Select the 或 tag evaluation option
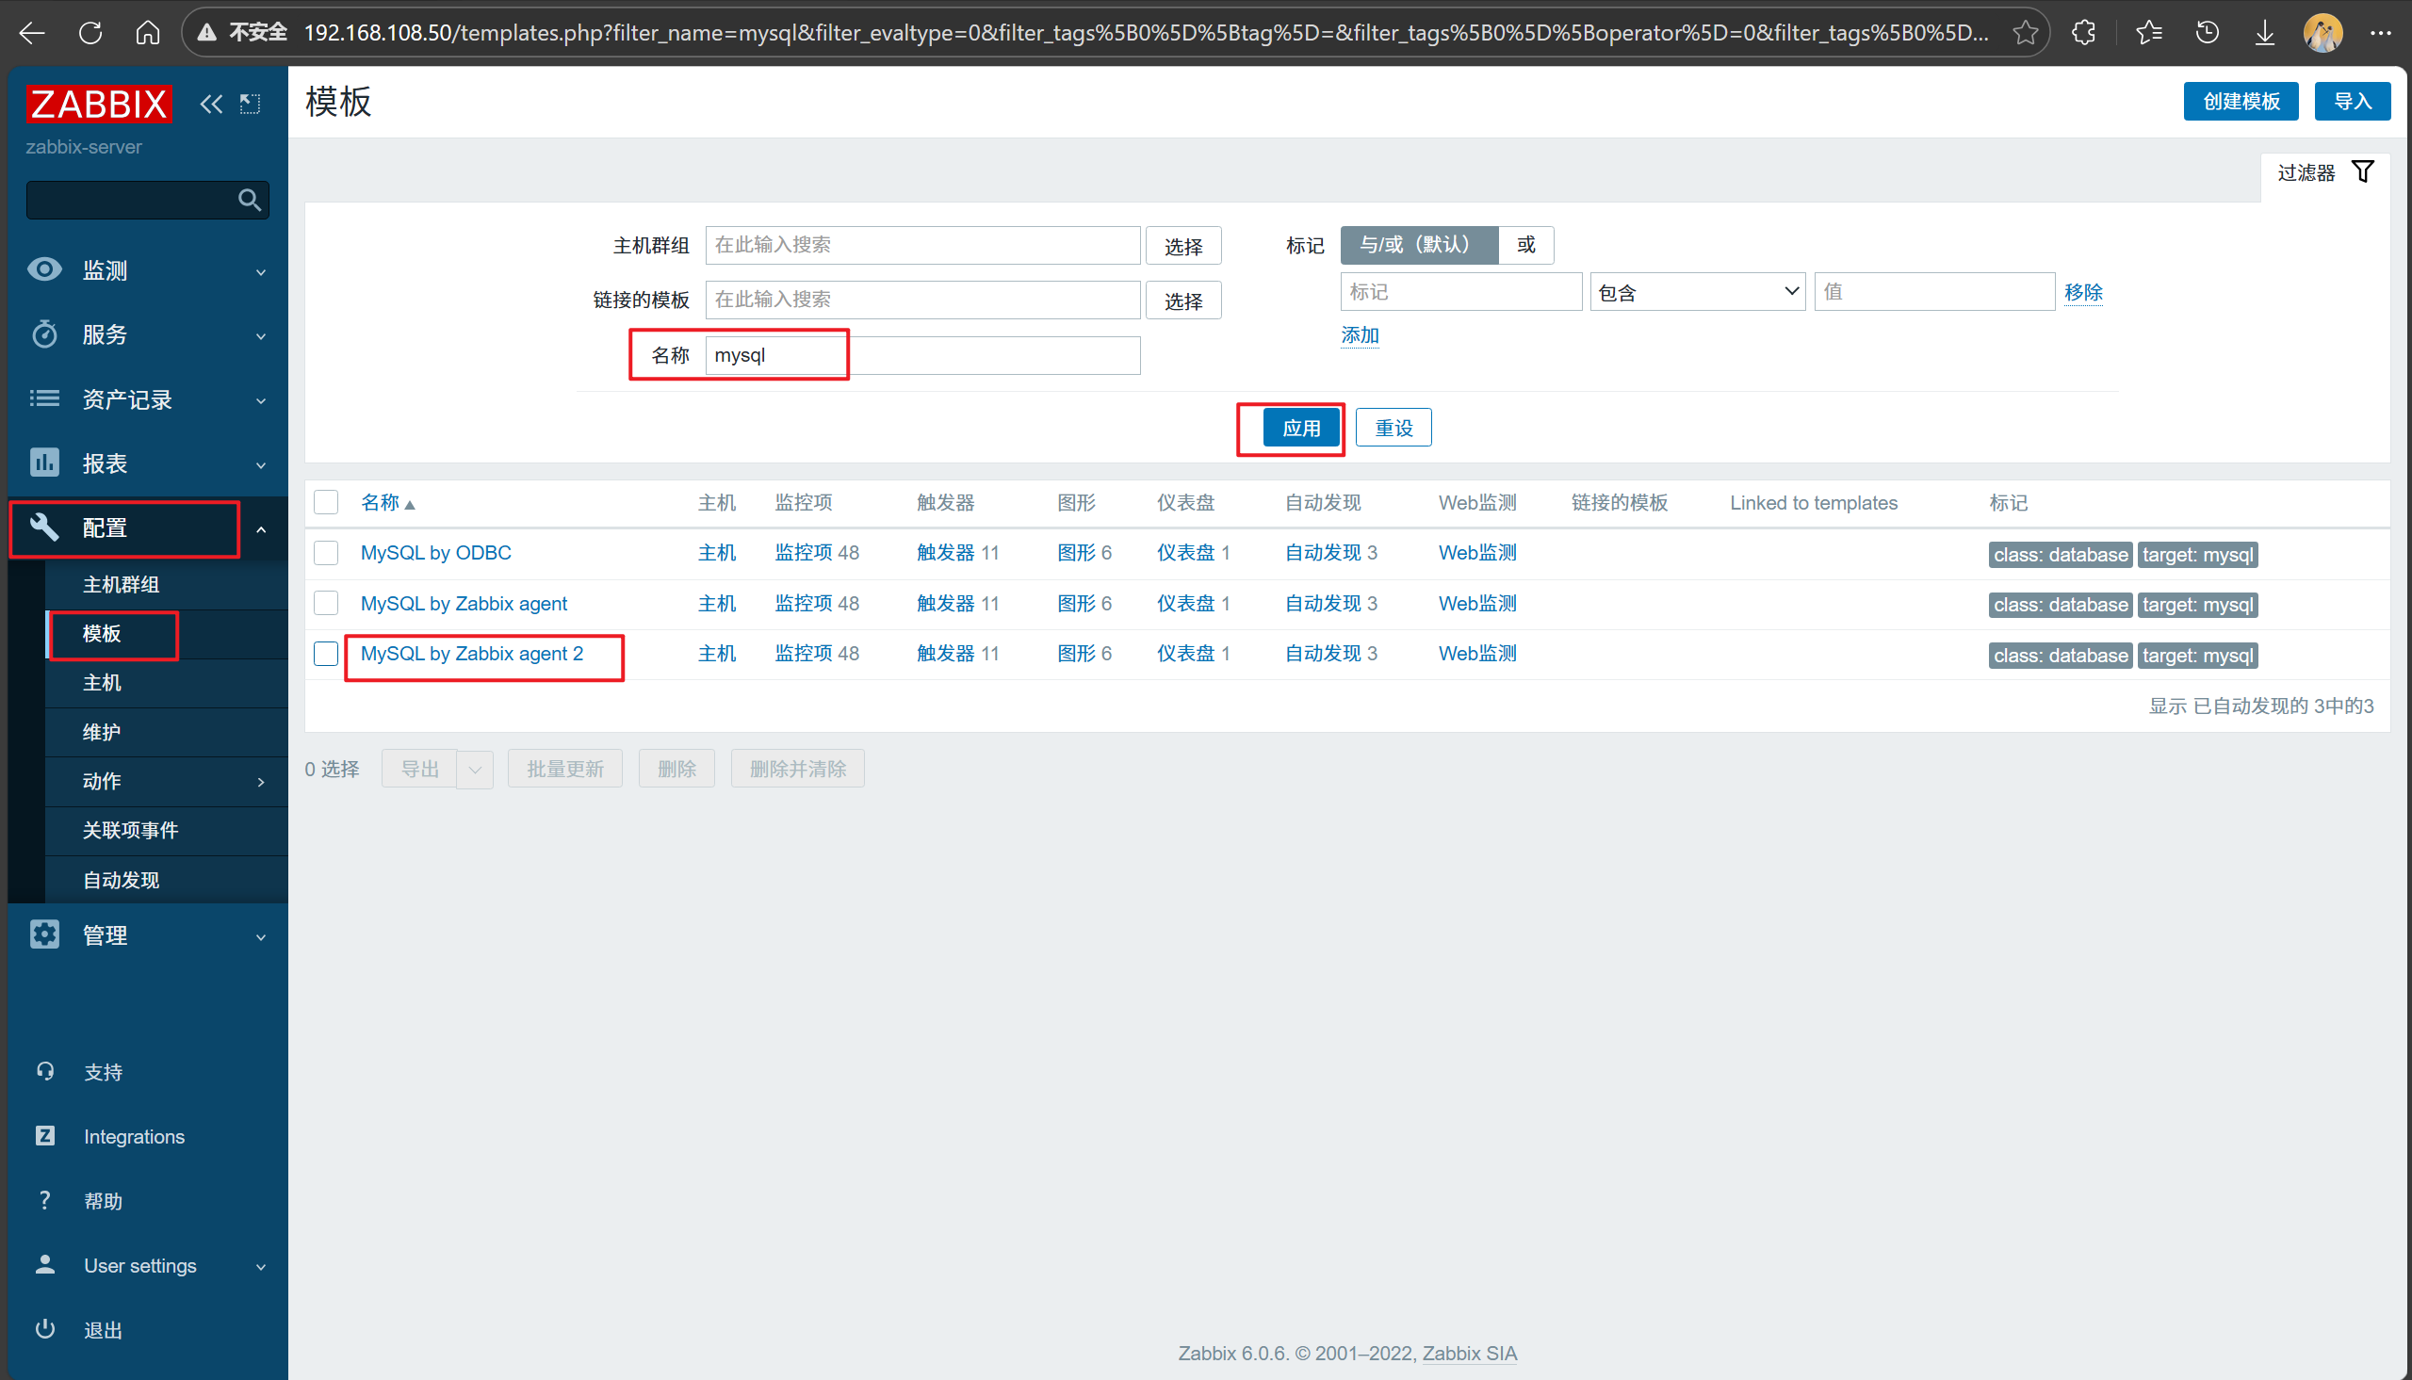This screenshot has width=2412, height=1380. (x=1524, y=245)
